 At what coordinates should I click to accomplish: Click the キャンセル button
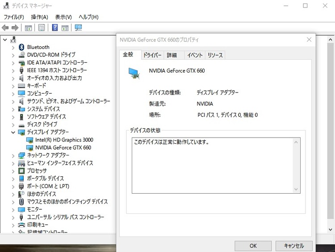pos(294,246)
